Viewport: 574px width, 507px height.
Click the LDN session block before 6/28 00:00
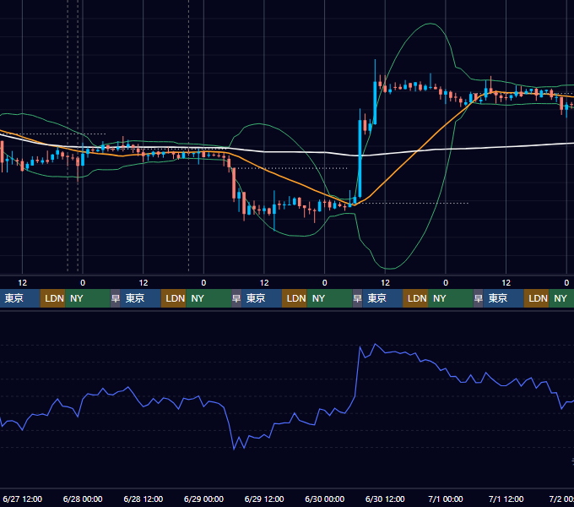click(52, 298)
